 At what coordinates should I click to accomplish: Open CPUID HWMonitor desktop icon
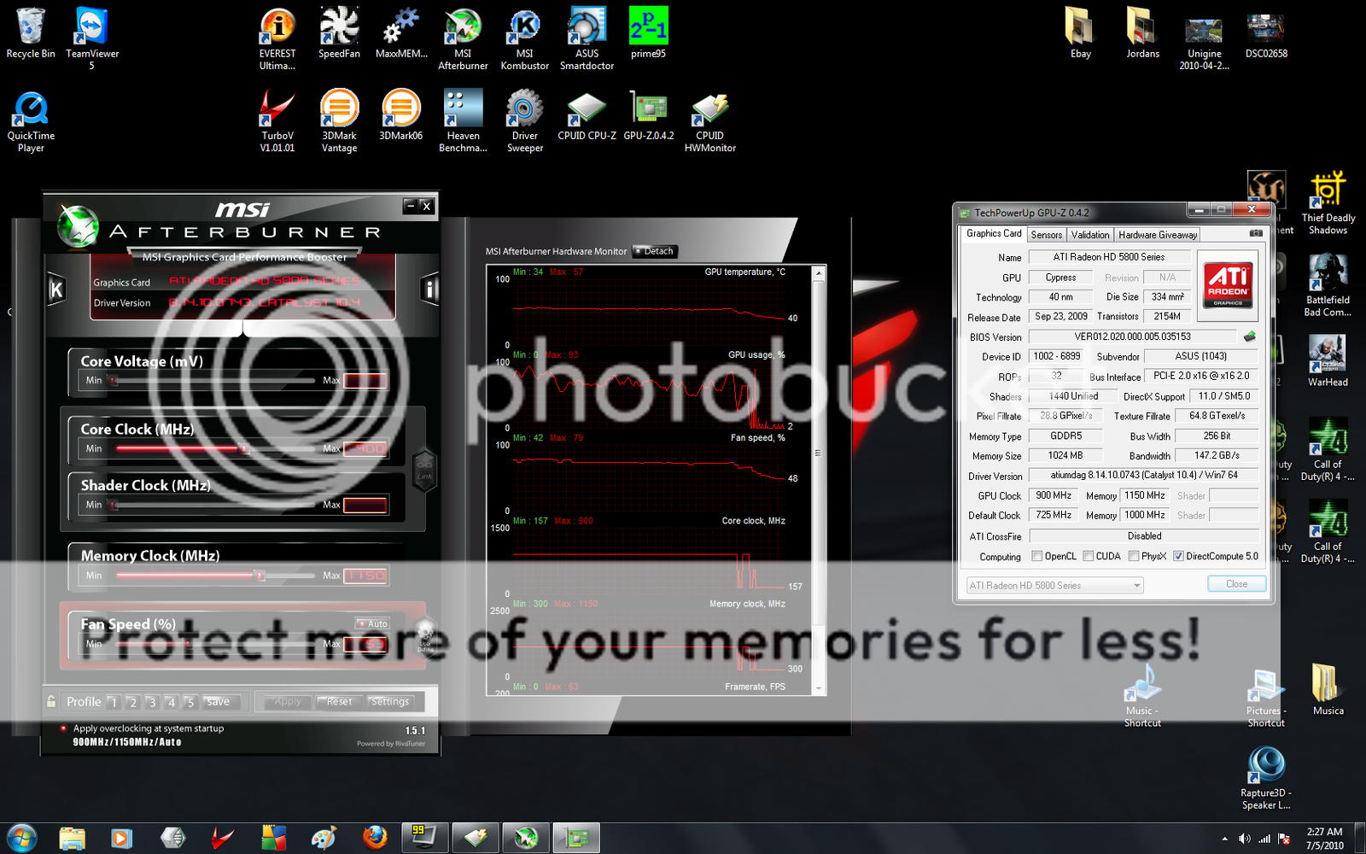[709, 121]
